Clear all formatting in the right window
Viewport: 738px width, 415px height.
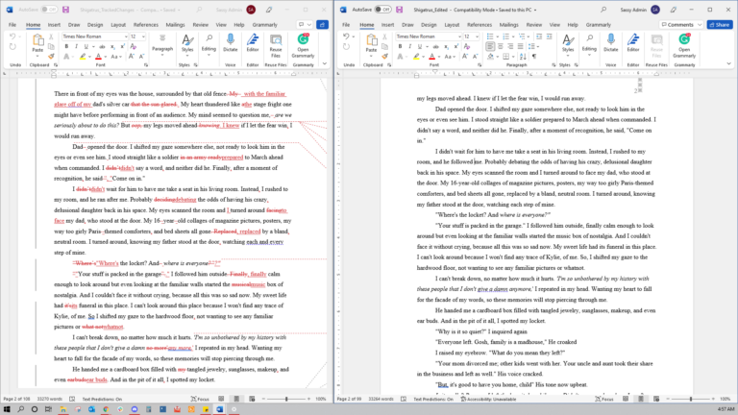click(x=467, y=46)
